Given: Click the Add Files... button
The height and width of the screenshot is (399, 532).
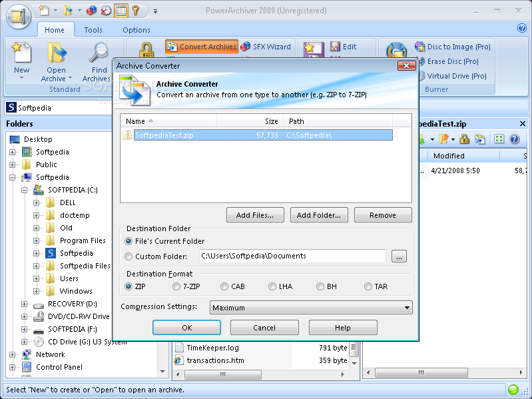Looking at the screenshot, I should pyautogui.click(x=255, y=215).
